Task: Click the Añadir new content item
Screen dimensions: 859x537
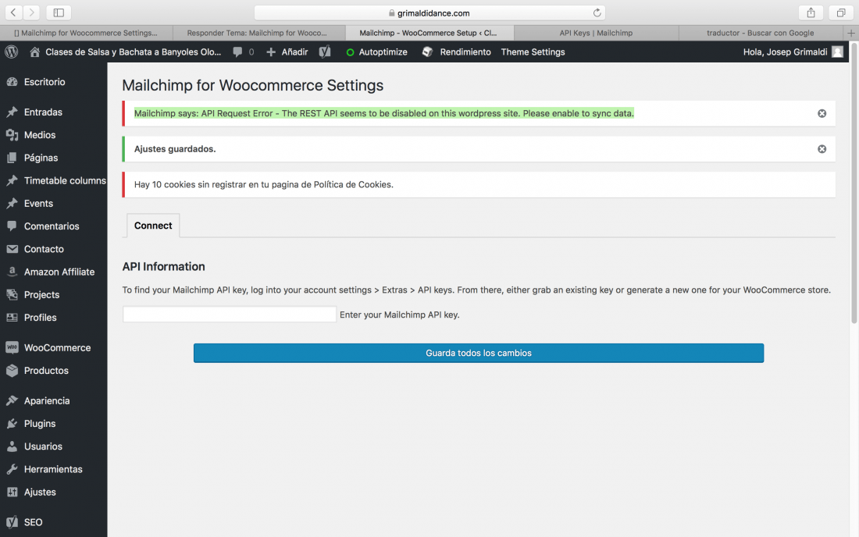Action: coord(287,52)
